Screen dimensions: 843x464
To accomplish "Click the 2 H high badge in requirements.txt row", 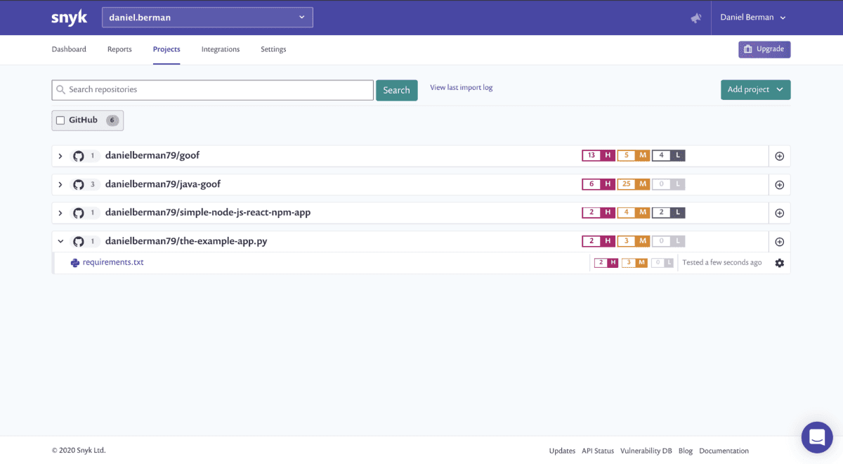I will [606, 263].
